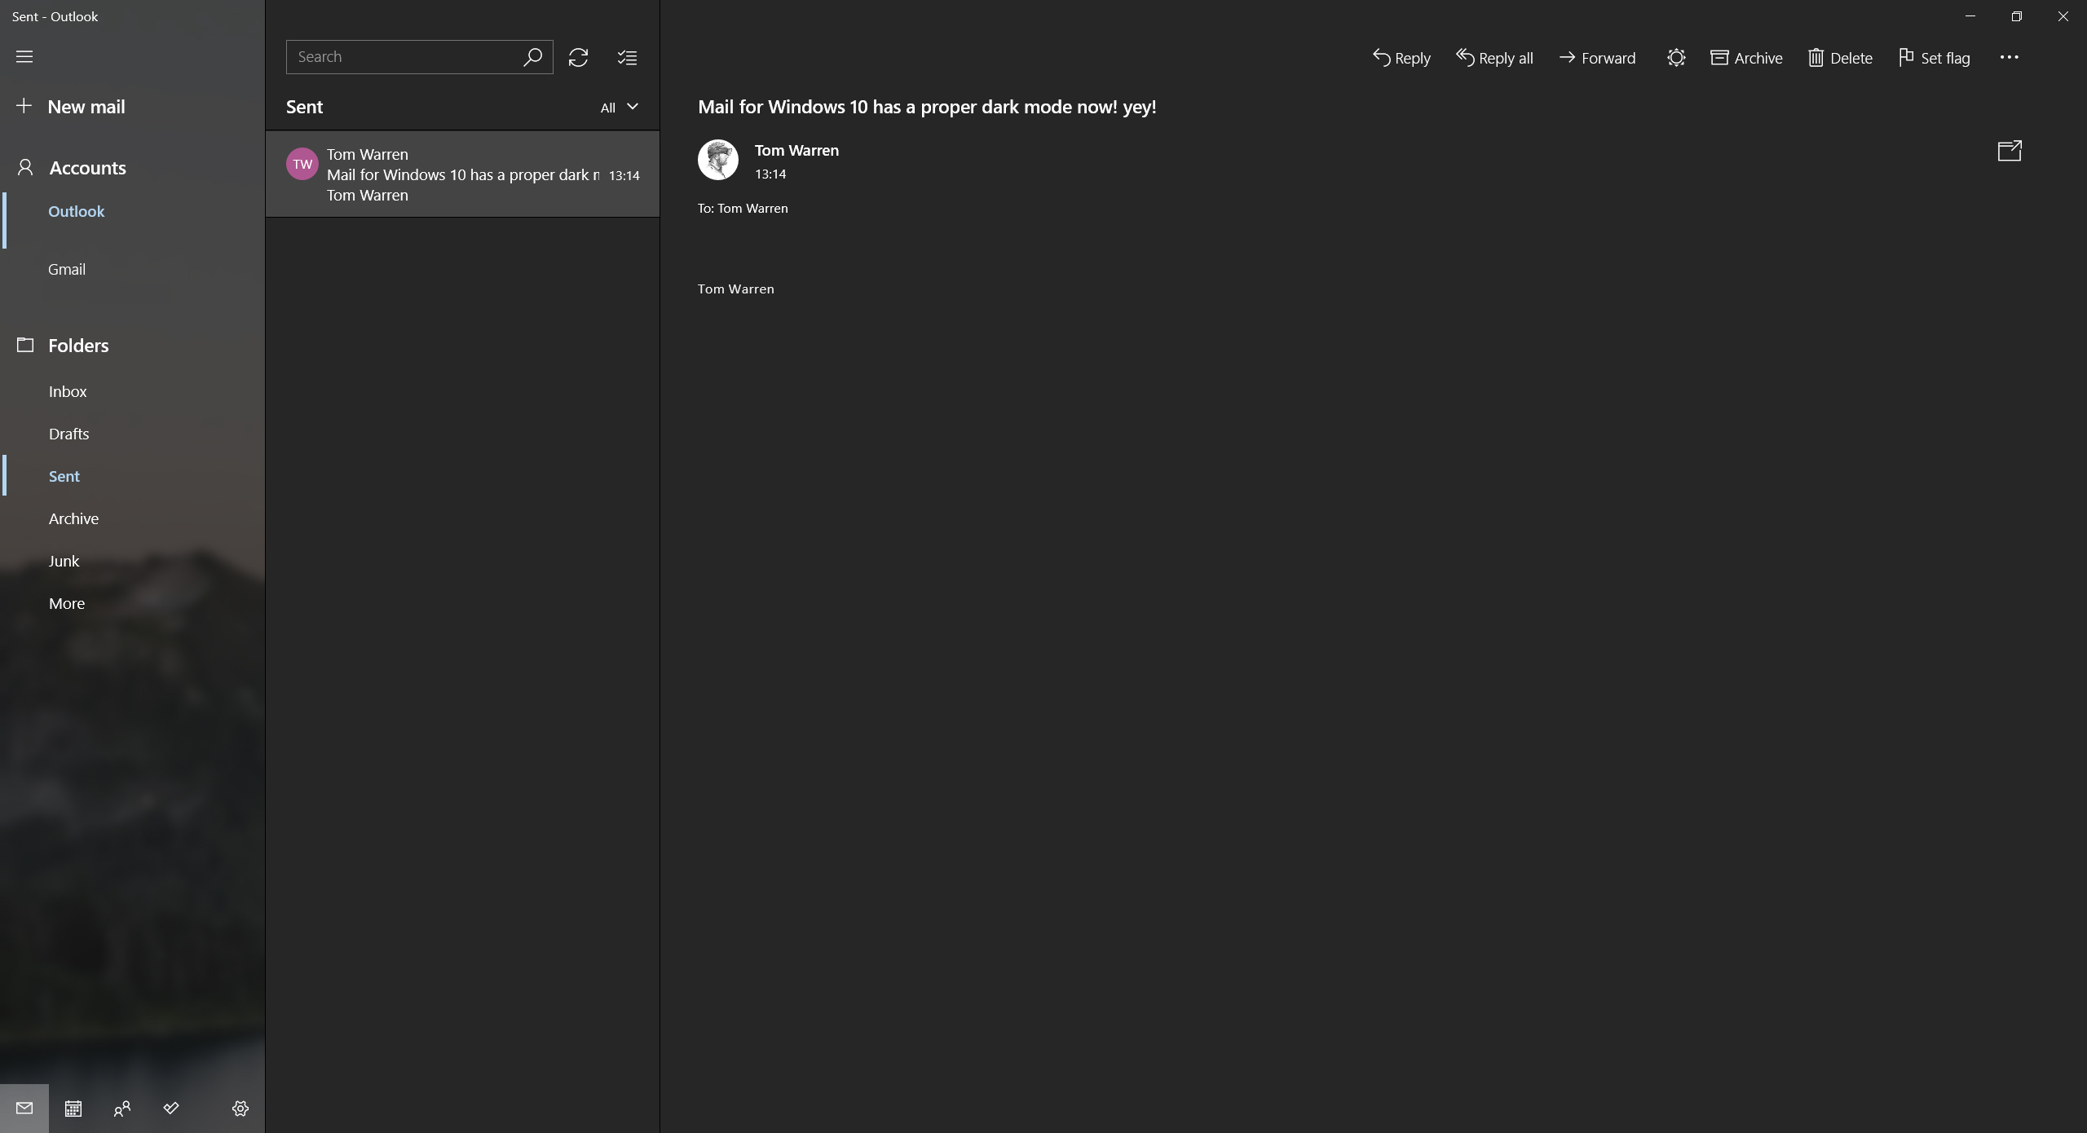Toggle sync messages refresh button
This screenshot has height=1133, width=2087.
pyautogui.click(x=577, y=55)
